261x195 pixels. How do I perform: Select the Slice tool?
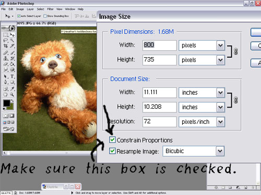[12, 46]
